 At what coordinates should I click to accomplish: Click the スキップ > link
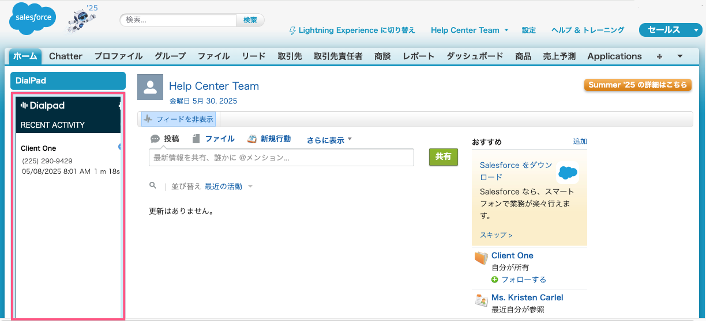point(496,235)
